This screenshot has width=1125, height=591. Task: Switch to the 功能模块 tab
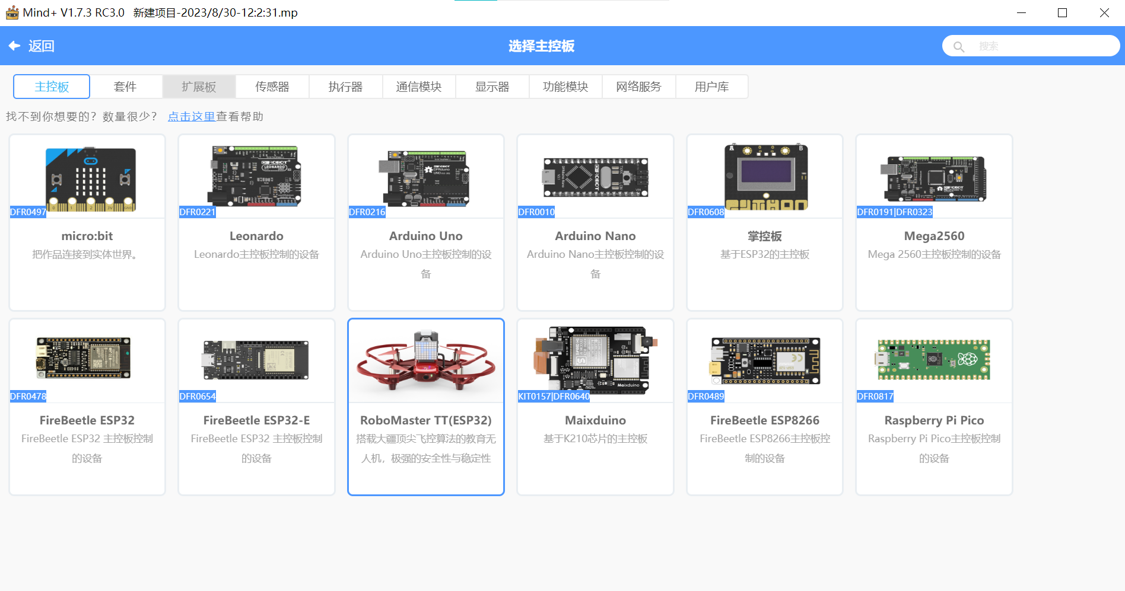tap(565, 87)
